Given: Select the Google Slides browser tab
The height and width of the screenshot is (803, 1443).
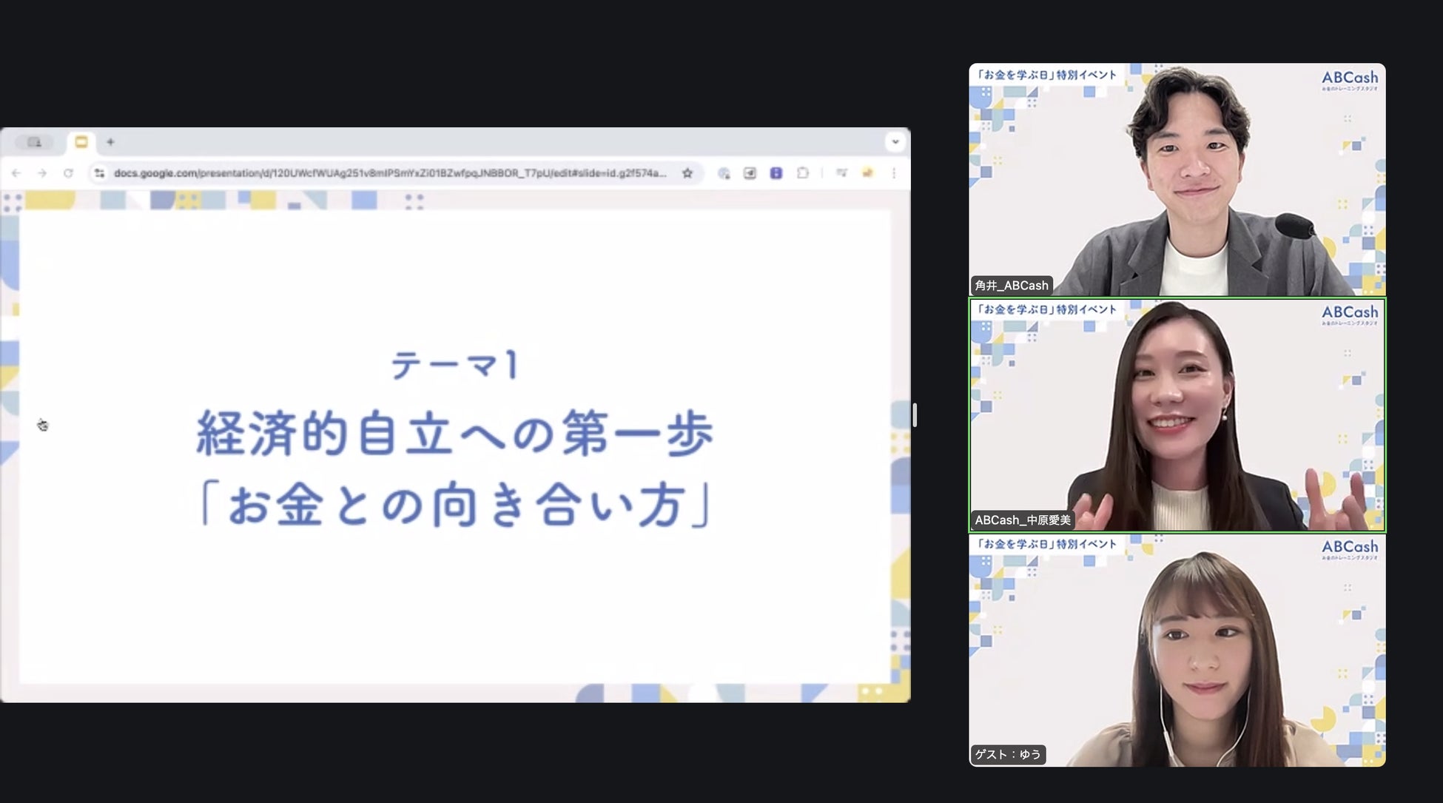Looking at the screenshot, I should click(81, 142).
